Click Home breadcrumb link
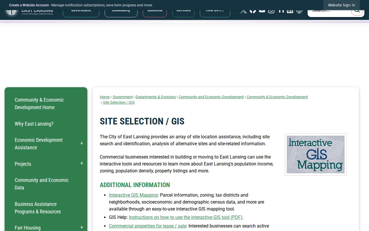Screen dimensions: 369x231 [105, 97]
